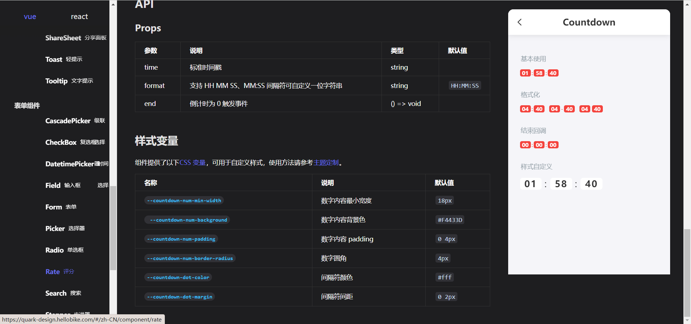Select the CascadePicker sidebar entry
This screenshot has width=691, height=324.
click(68, 121)
